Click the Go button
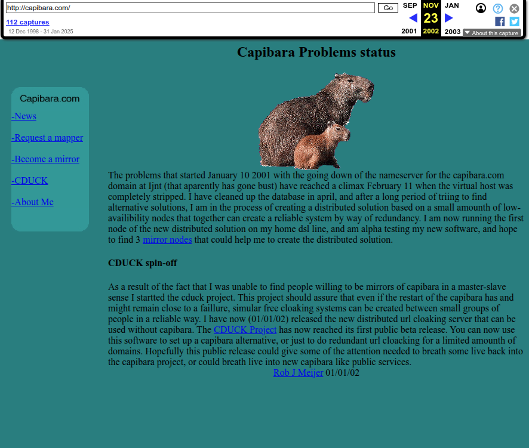 (388, 8)
